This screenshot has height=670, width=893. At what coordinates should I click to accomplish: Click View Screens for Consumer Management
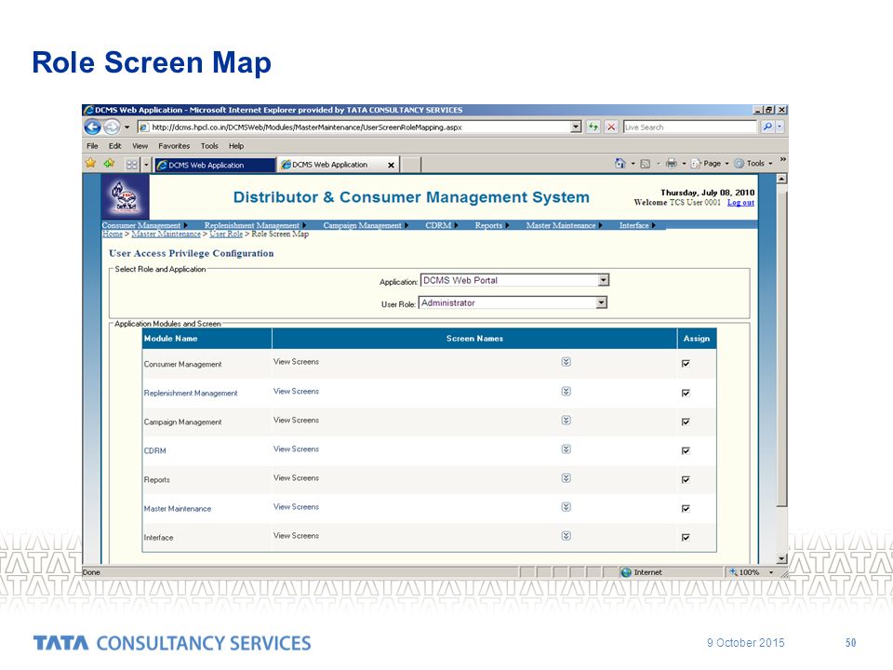click(296, 362)
